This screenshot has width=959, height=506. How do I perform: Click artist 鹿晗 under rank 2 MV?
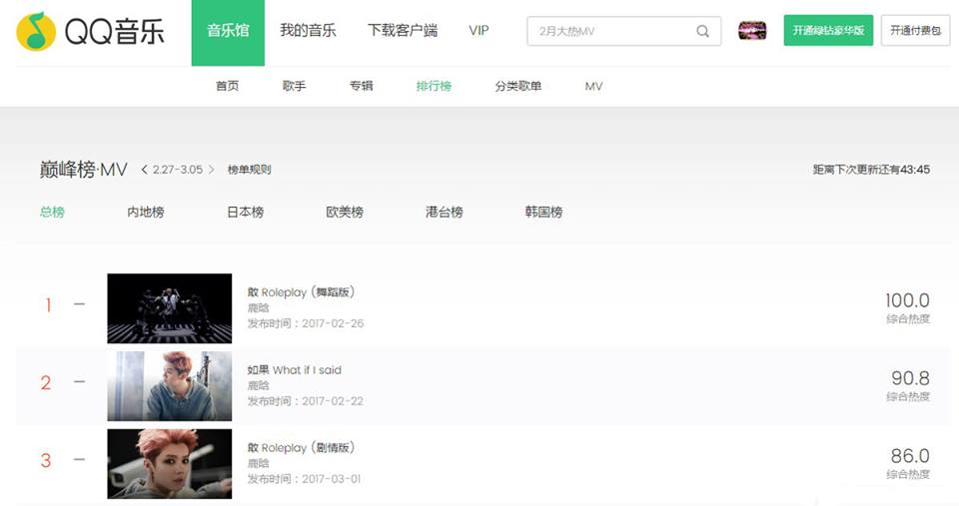coord(258,385)
